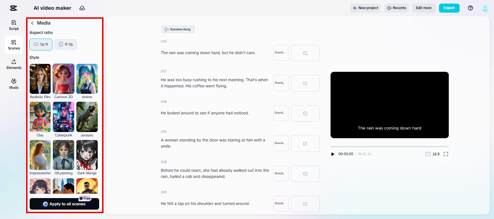Click Edit more button

423,8
